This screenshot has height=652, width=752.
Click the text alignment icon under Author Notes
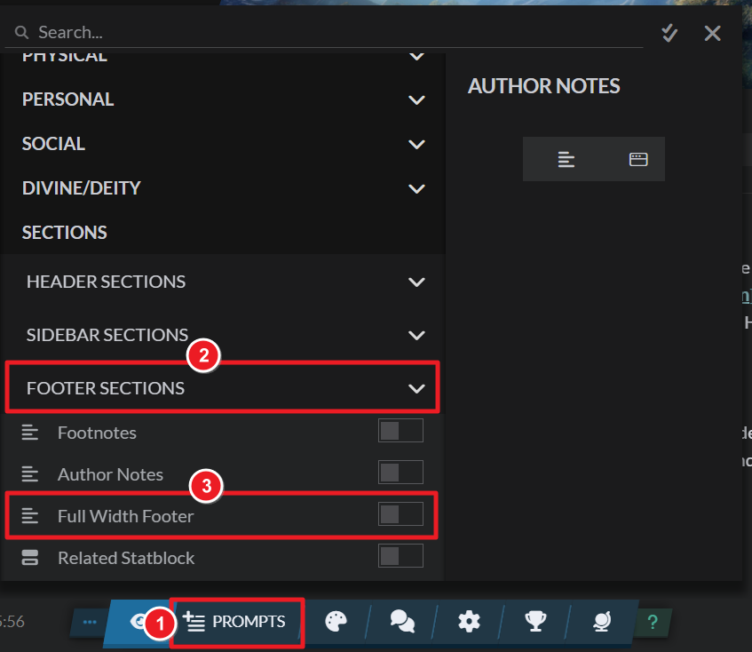[566, 159]
